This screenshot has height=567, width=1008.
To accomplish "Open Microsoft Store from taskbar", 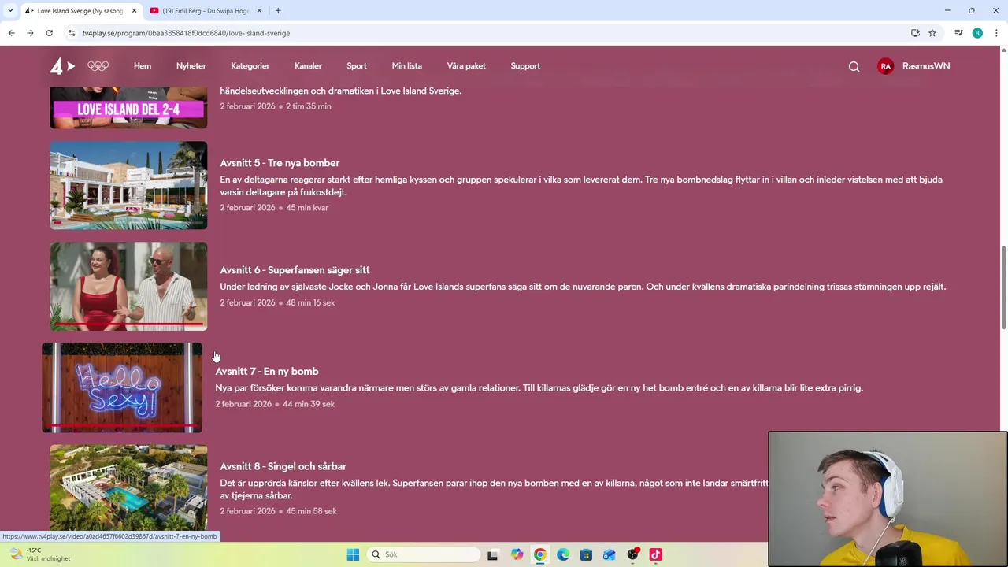I will 586,554.
